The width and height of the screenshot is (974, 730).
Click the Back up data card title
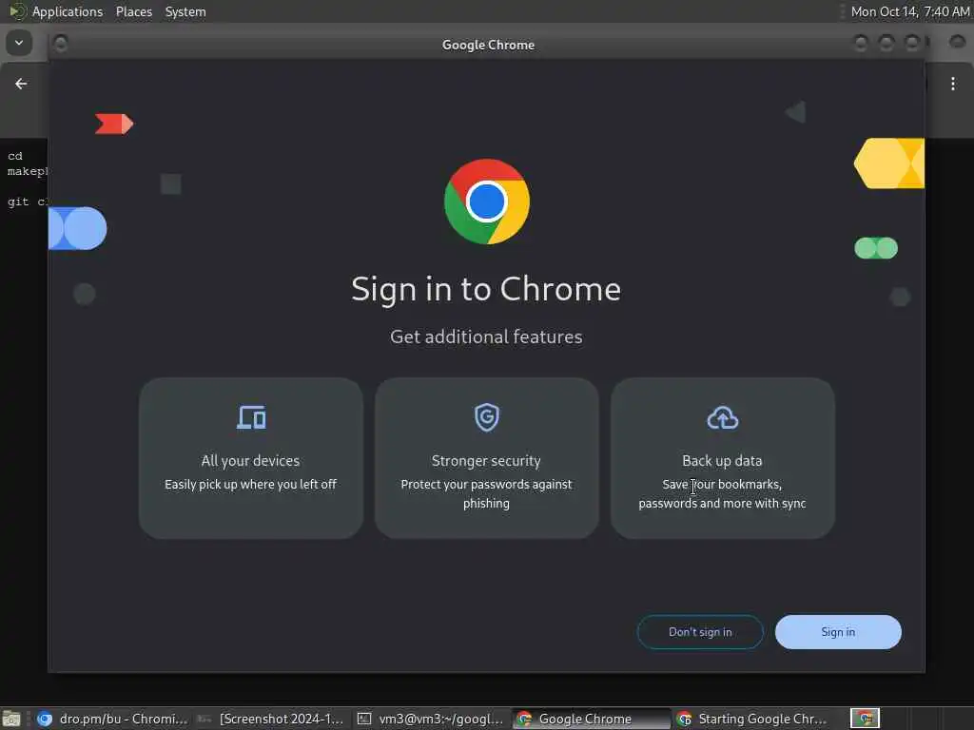tap(723, 461)
